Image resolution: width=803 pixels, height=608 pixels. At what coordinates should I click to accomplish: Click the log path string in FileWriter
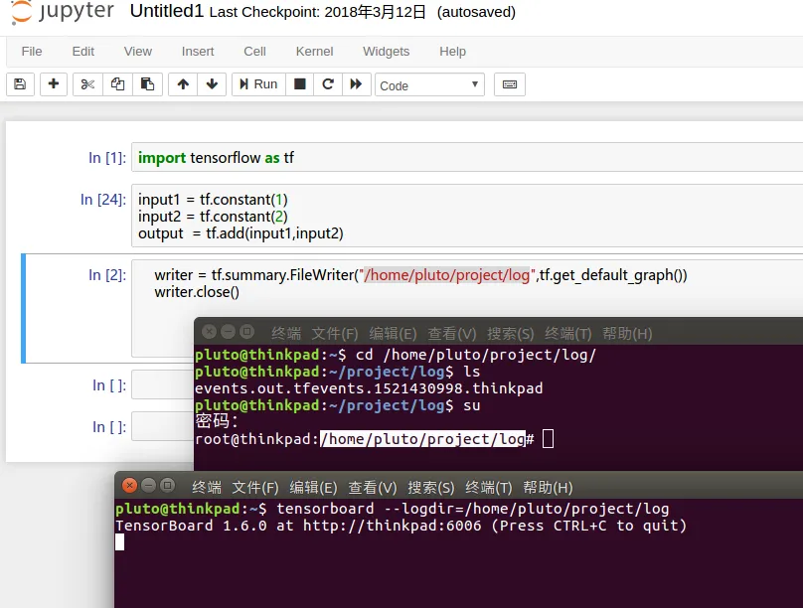[447, 275]
